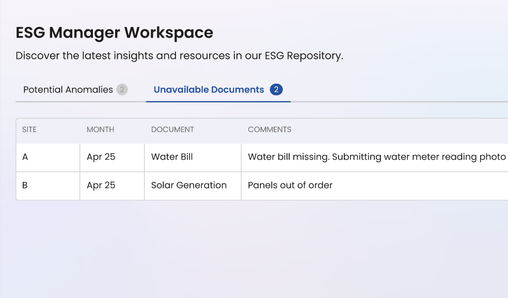Open the Solar Generation document entry
508x298 pixels.
click(x=189, y=185)
